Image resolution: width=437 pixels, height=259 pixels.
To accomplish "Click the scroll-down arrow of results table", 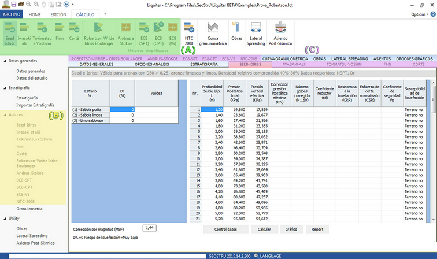I will tap(433, 220).
